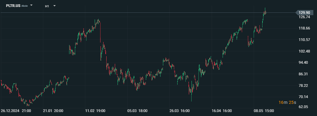Image resolution: width=317 pixels, height=116 pixels.
Task: Click the 05.03 18:00 time label
Action: 138,111
